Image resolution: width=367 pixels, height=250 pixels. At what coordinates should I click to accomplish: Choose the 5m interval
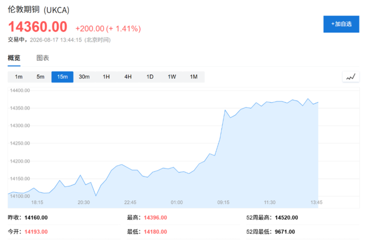click(40, 77)
